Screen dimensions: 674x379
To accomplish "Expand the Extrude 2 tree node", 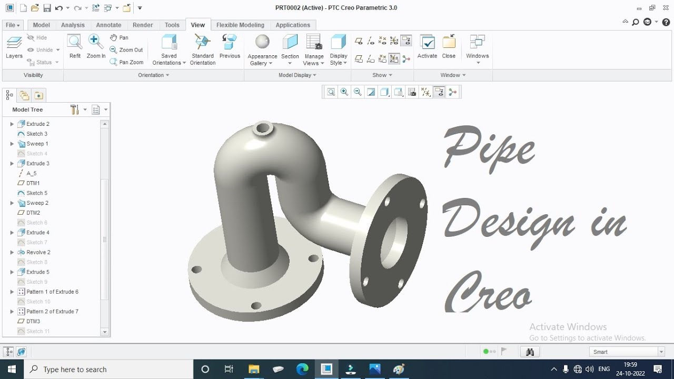I will click(x=12, y=124).
